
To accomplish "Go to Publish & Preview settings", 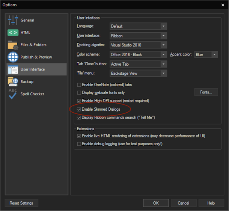I will click(36, 57).
